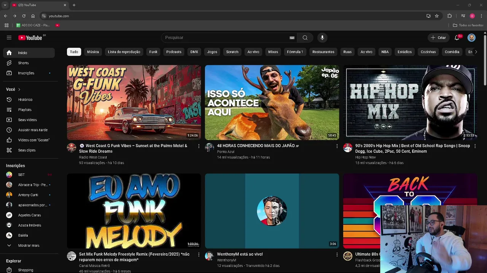The width and height of the screenshot is (487, 273).
Task: Open West Coast G-Funk Vibes thumbnail
Action: 134,102
